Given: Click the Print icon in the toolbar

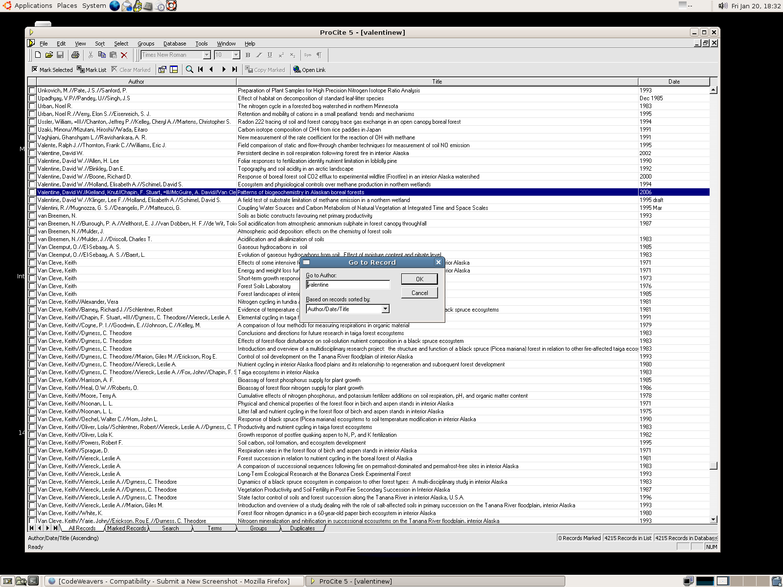Looking at the screenshot, I should [x=75, y=55].
